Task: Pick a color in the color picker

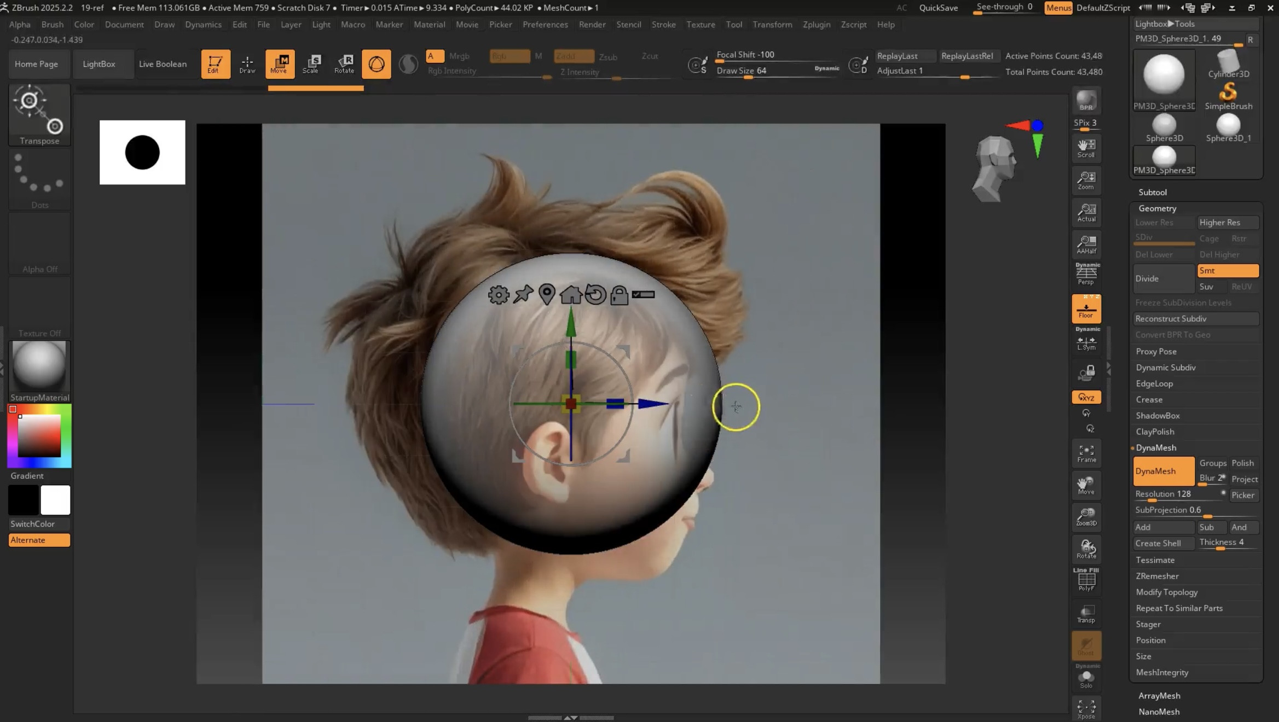Action: [x=39, y=435]
